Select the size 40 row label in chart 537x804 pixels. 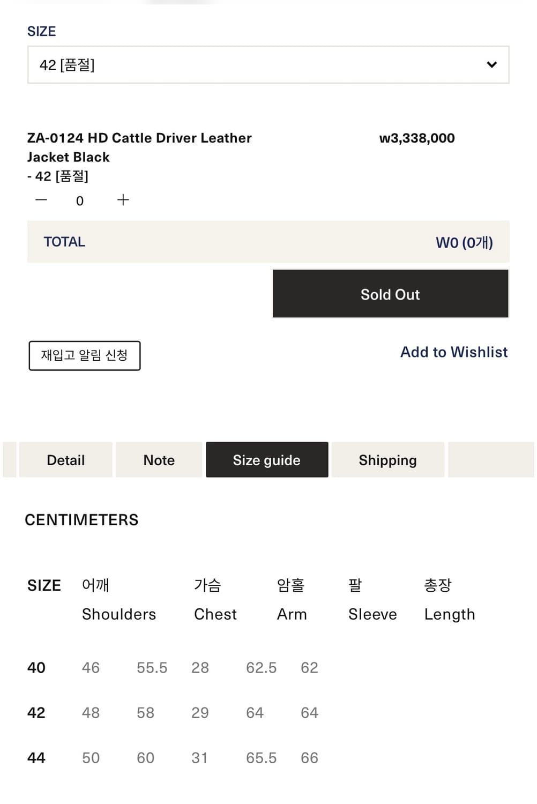pyautogui.click(x=36, y=667)
